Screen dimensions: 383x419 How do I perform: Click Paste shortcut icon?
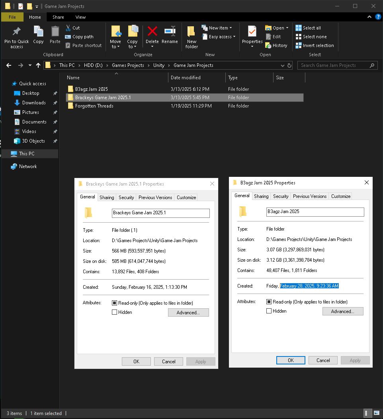tap(68, 45)
